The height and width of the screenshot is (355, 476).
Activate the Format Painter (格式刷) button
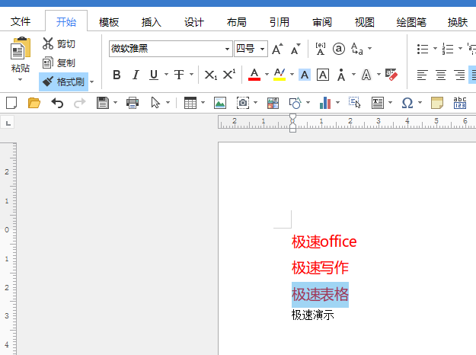(63, 82)
